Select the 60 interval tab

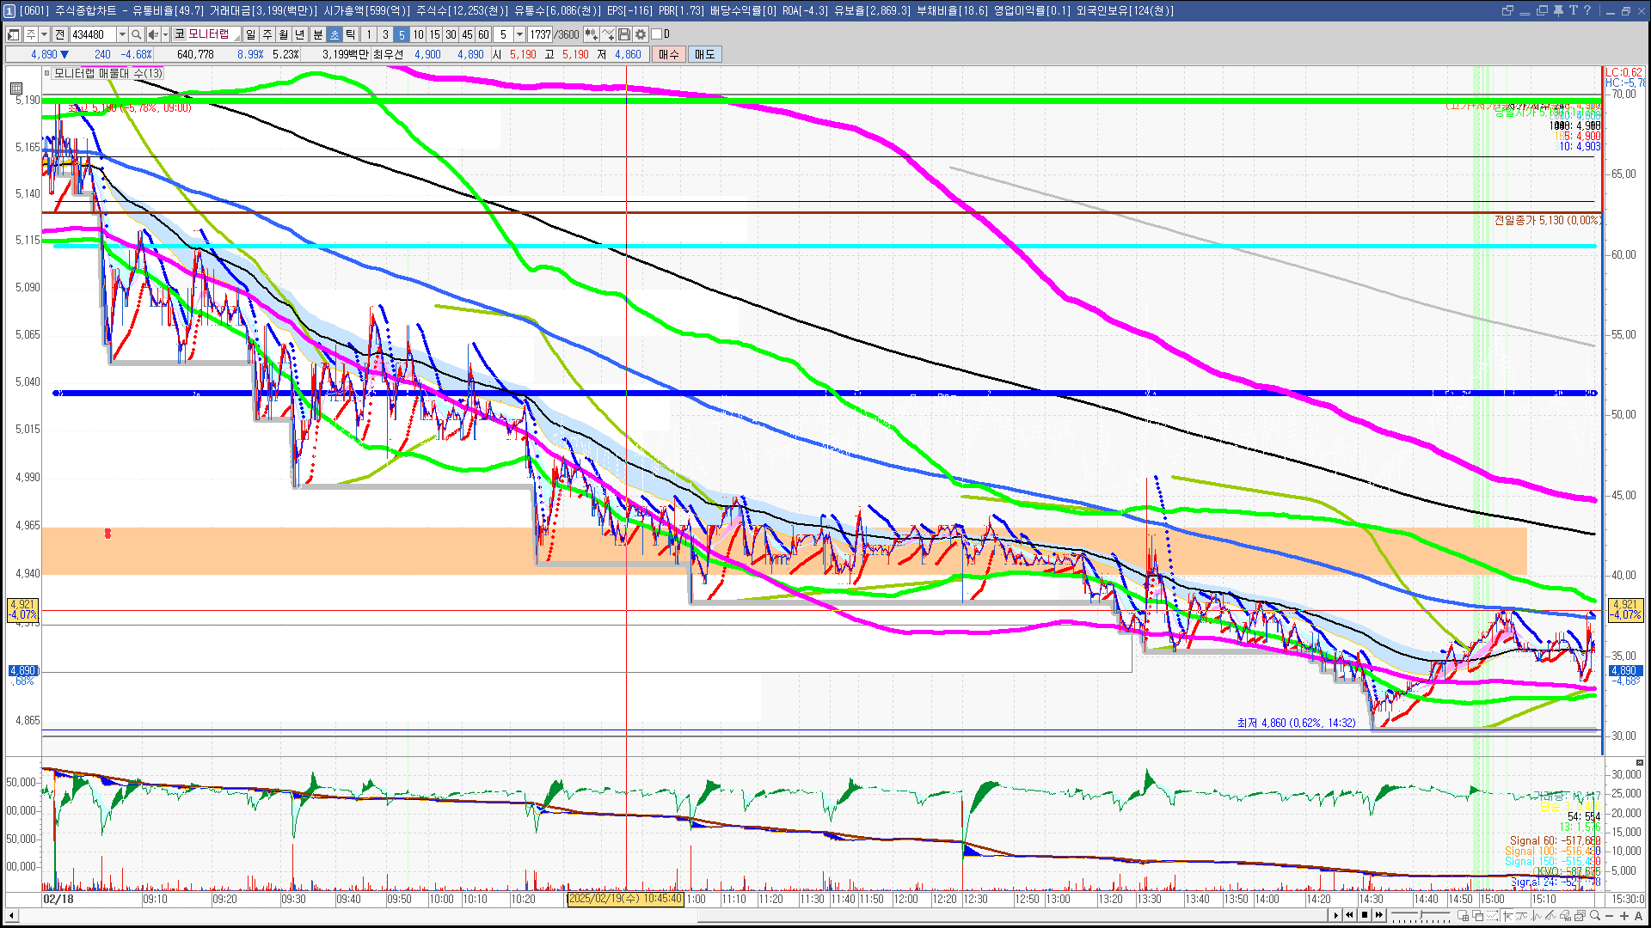(x=483, y=34)
